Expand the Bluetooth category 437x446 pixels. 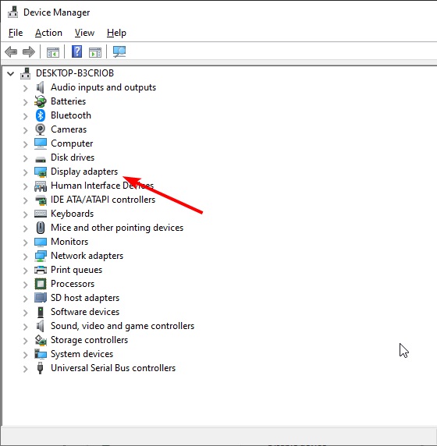pyautogui.click(x=25, y=116)
